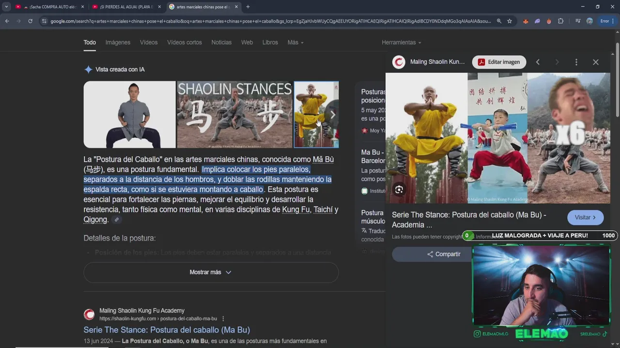Click the google.com address bar URL

pos(270,21)
